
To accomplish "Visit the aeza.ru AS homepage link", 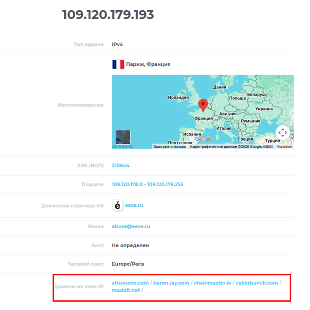I will point(134,205).
